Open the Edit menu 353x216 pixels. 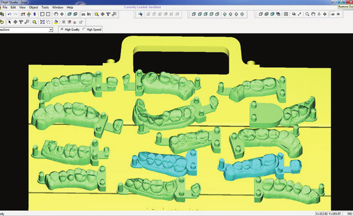pyautogui.click(x=13, y=7)
